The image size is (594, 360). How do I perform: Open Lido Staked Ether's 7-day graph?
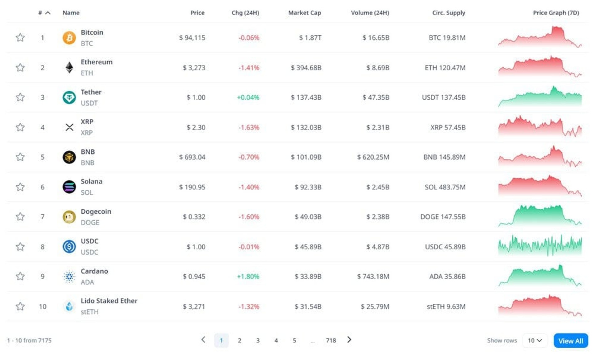pos(540,305)
